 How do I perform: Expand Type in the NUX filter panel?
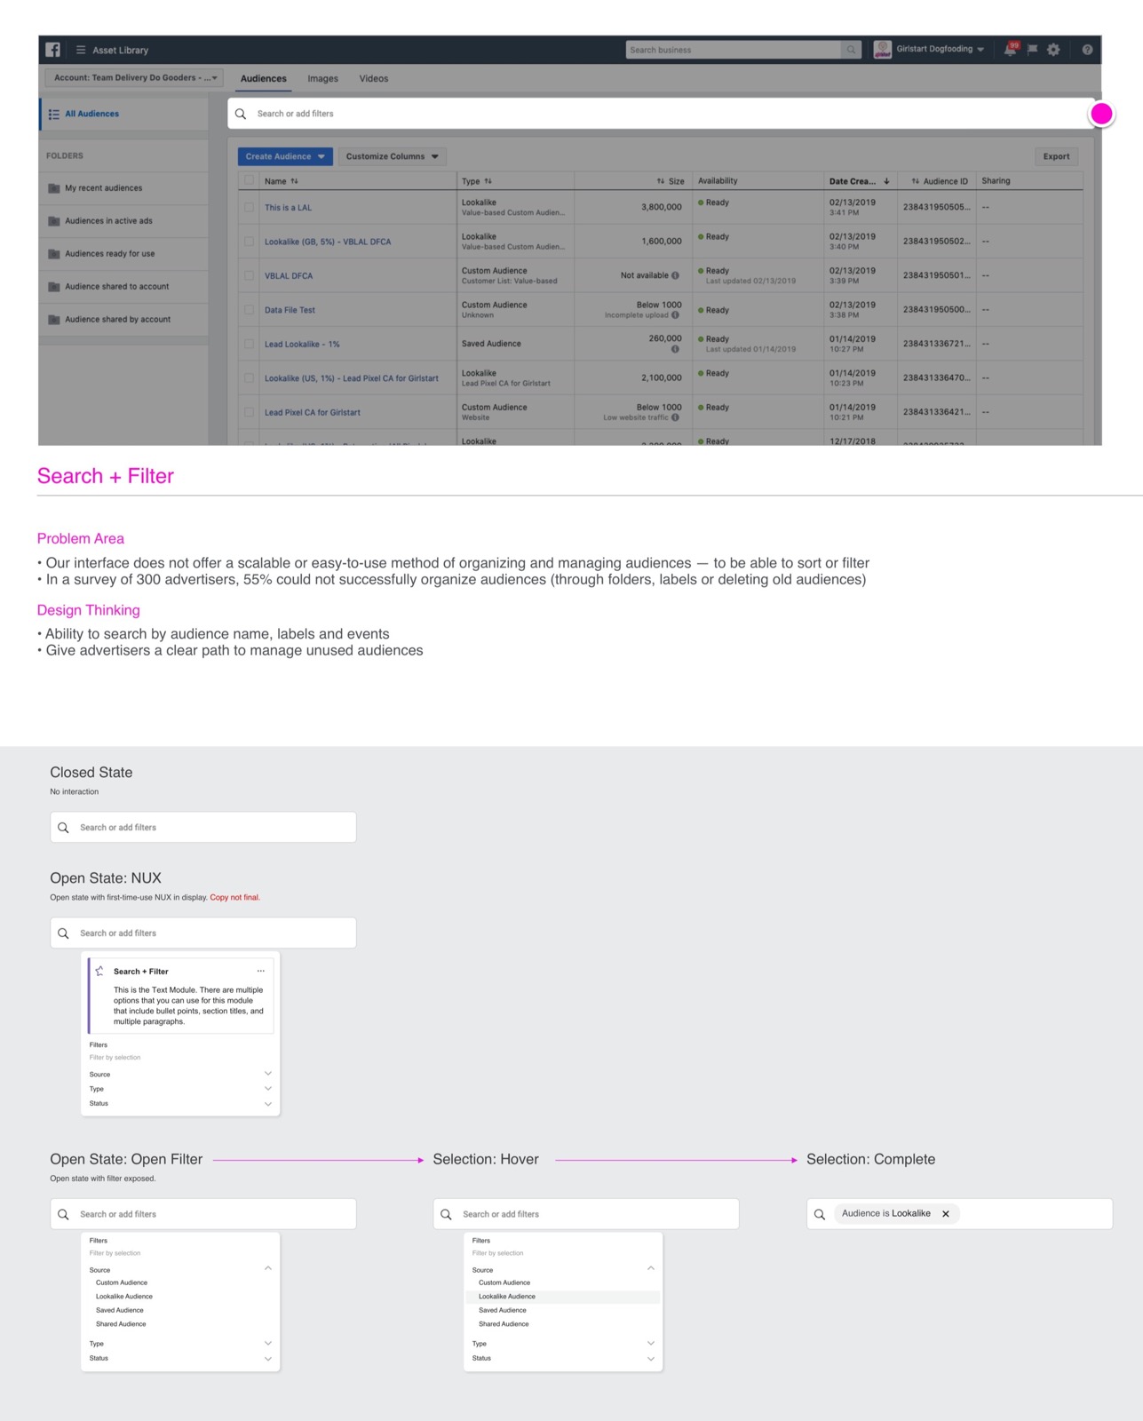click(268, 1088)
